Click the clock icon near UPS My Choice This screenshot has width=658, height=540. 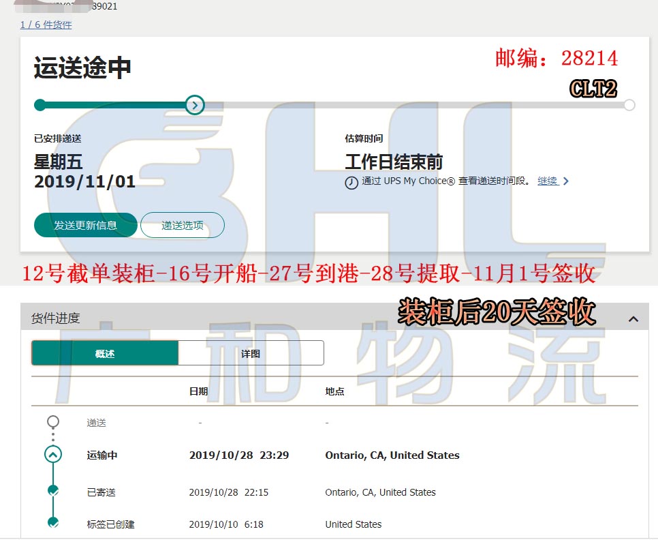[x=351, y=182]
